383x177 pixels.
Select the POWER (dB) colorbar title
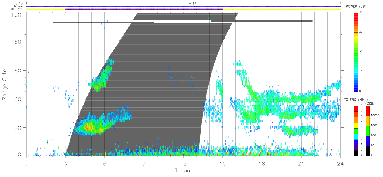356,7
